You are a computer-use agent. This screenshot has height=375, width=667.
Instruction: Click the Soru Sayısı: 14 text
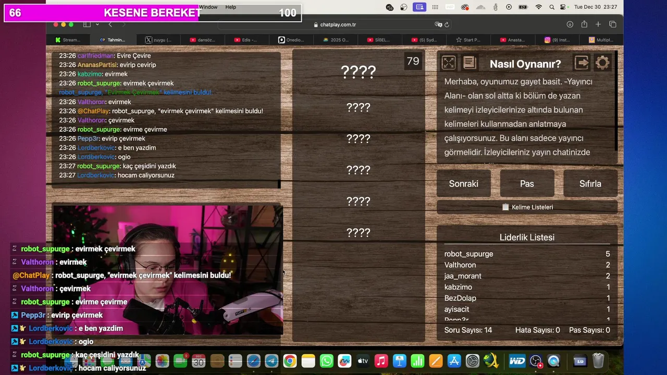(x=468, y=330)
